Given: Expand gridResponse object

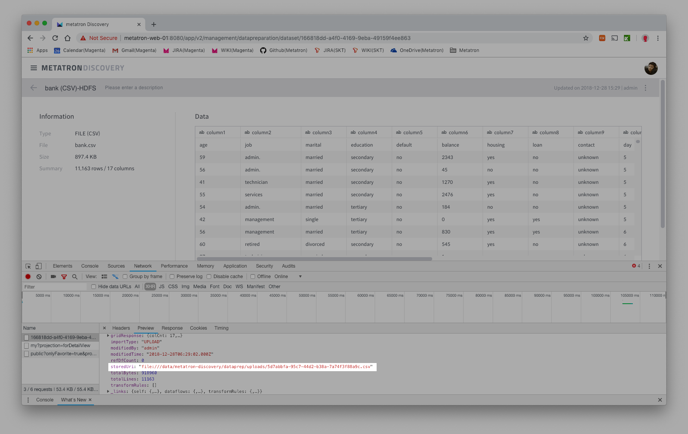Looking at the screenshot, I should [x=108, y=335].
